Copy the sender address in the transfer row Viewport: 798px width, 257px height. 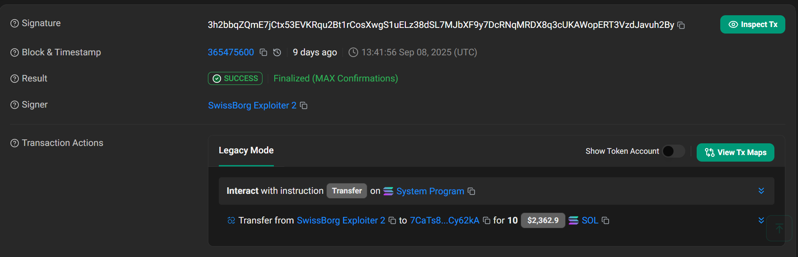coord(392,220)
